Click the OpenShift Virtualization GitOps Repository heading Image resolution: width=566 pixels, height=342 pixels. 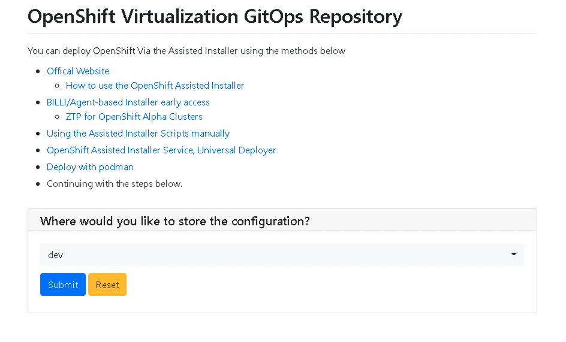coord(215,17)
